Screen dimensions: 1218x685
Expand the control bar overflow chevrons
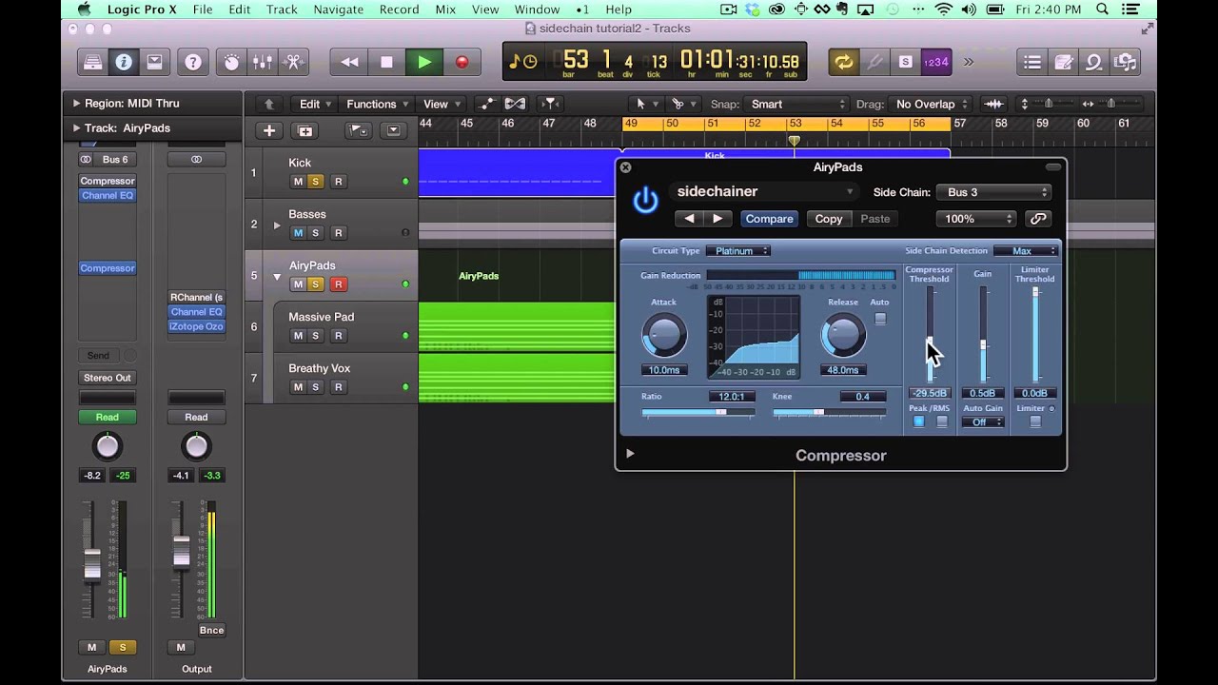[969, 63]
